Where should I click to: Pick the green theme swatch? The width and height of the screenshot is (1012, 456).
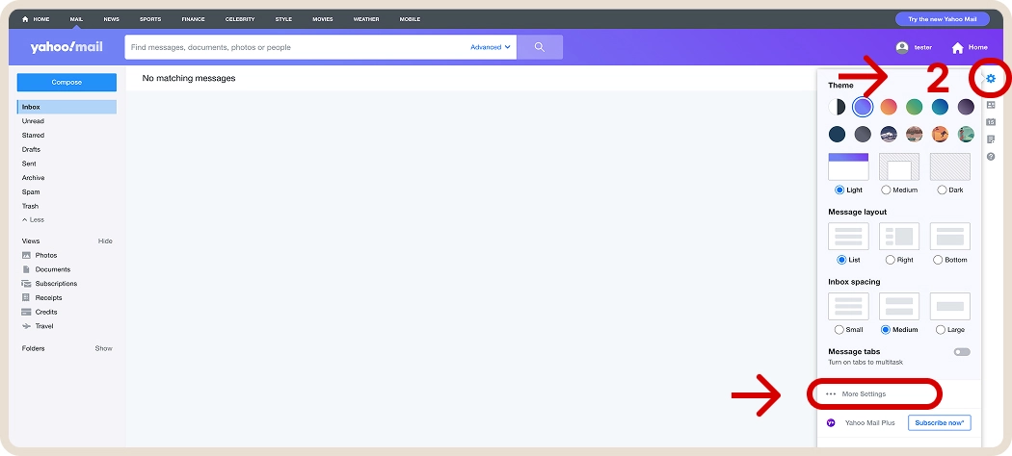point(914,107)
